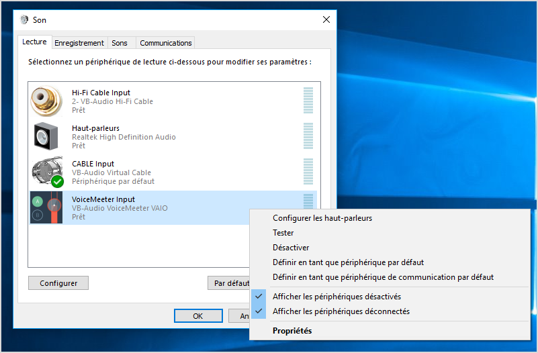538x353 pixels.
Task: Open the Enregistrement tab
Action: click(79, 43)
